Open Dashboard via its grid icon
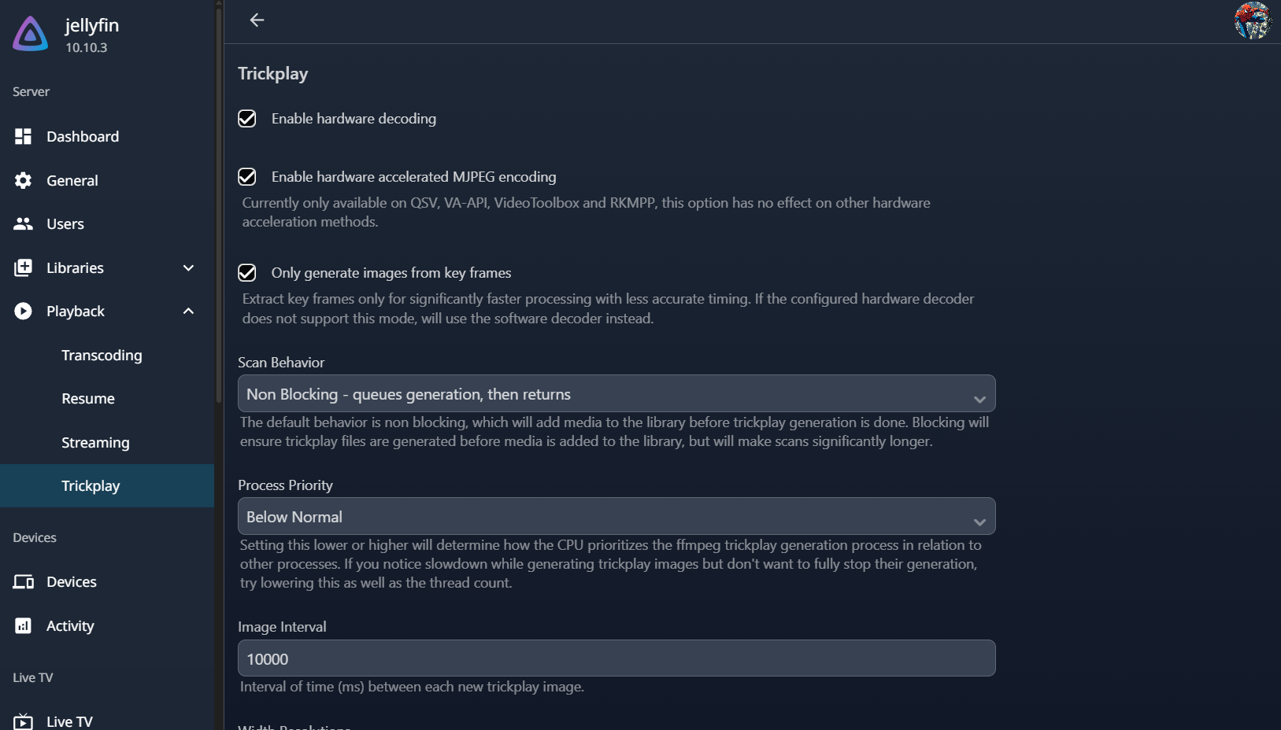1281x730 pixels. point(24,137)
